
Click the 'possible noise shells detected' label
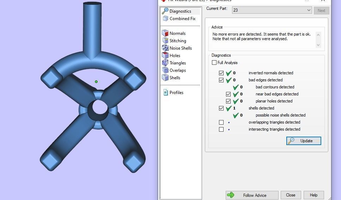pyautogui.click(x=281, y=115)
